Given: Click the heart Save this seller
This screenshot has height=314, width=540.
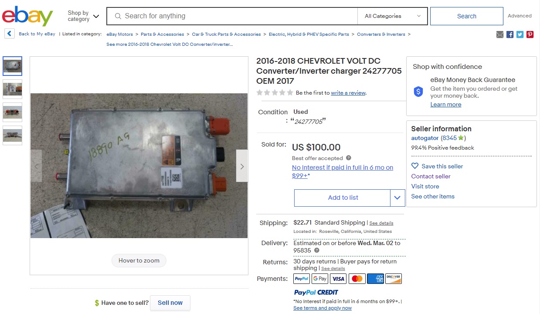Looking at the screenshot, I should coord(415,166).
